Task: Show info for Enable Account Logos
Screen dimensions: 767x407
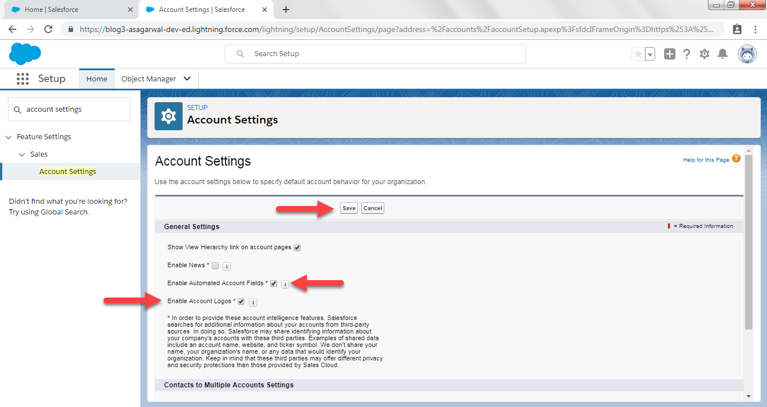Action: (x=253, y=302)
